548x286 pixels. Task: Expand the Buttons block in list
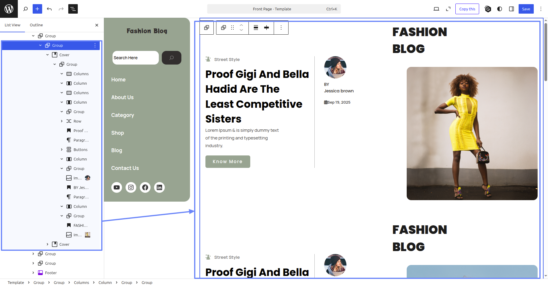coord(62,150)
